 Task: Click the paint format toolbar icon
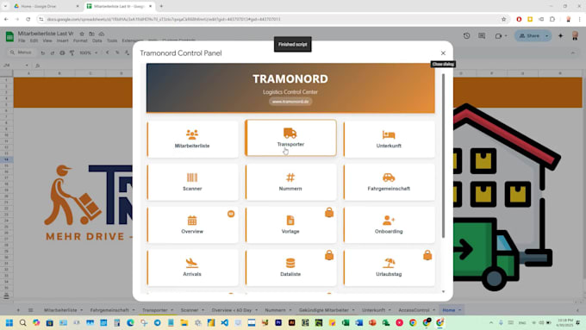(72, 53)
